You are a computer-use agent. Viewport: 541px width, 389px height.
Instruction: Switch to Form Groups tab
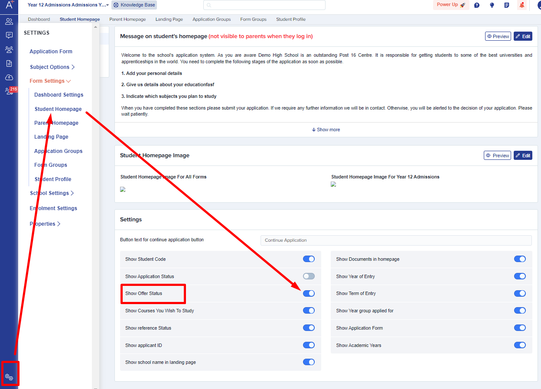[x=253, y=19]
